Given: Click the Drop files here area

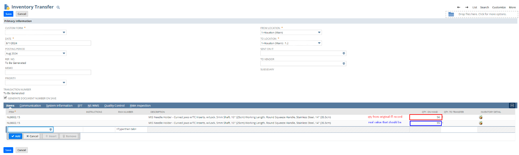Looking at the screenshot, I should 482,14.
